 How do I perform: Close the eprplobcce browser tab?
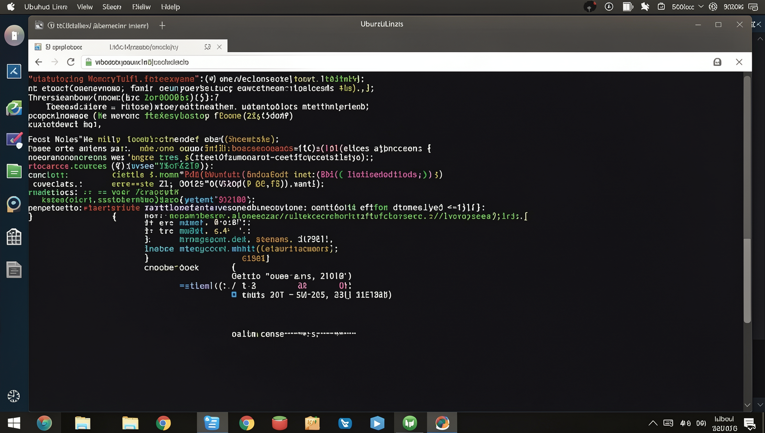219,47
